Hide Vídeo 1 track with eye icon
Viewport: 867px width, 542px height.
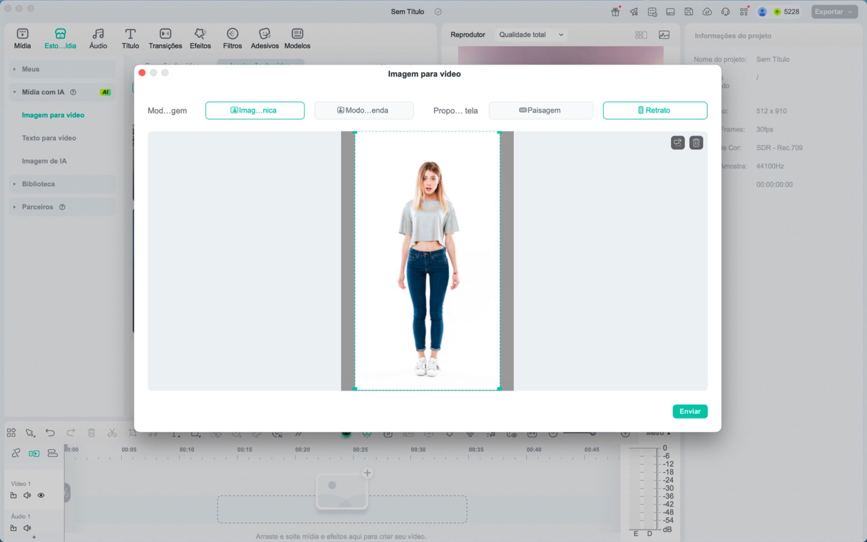coord(41,495)
